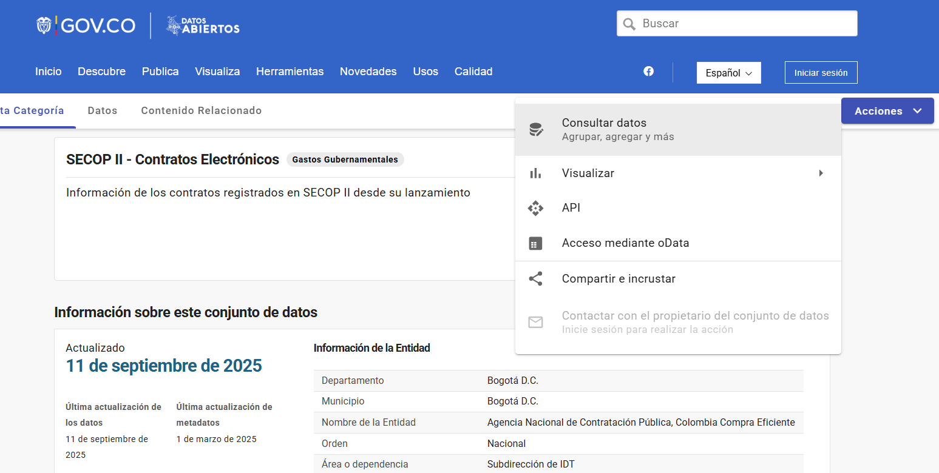Select Consultar datos from the menu
The image size is (939, 473).
click(x=678, y=129)
